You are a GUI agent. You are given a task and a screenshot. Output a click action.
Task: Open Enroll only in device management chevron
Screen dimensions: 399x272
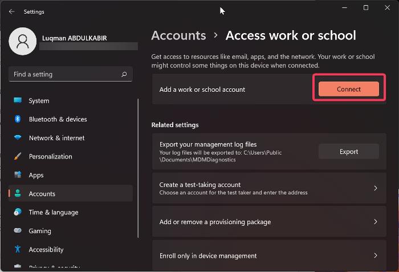(375, 255)
